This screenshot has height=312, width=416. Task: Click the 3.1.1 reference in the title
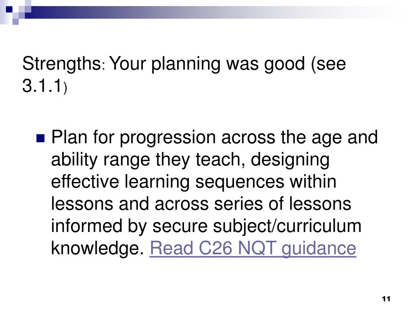point(42,86)
